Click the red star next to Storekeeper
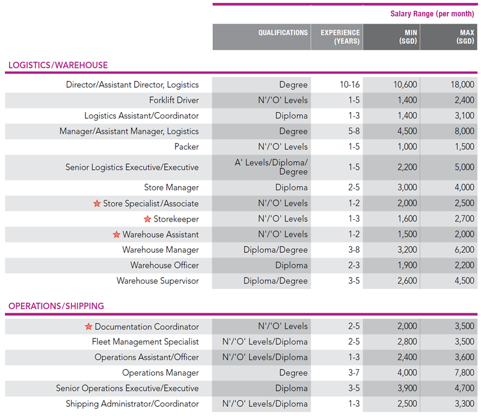481x416 pixels. [x=147, y=219]
